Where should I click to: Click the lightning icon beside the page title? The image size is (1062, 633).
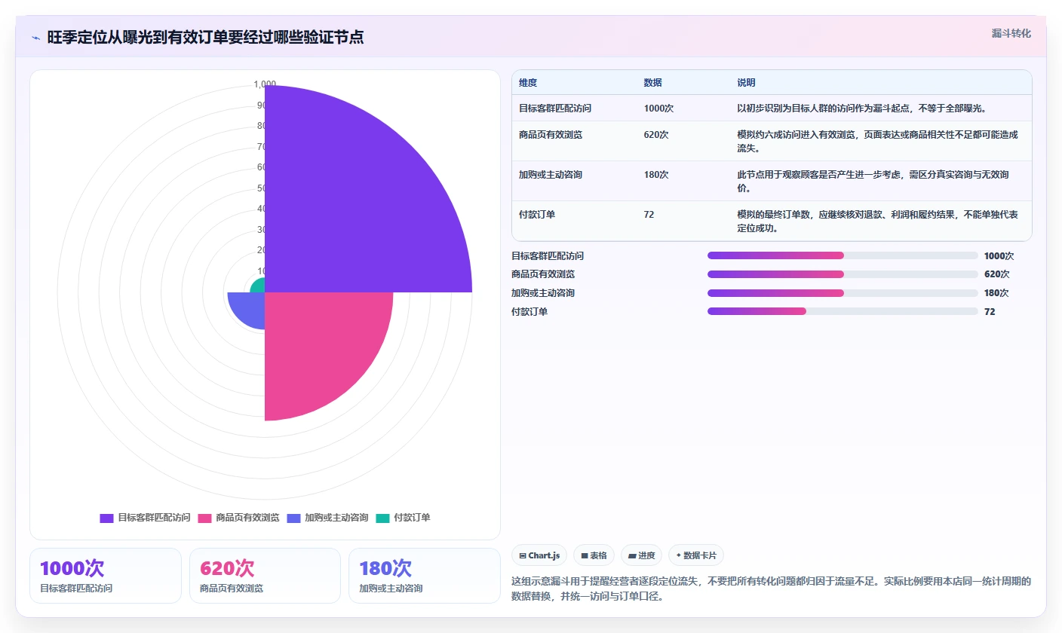coord(35,38)
